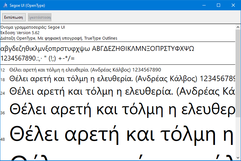Screen dimensions: 241x161
Task: Click the '24' size label
Action: pos(3,93)
